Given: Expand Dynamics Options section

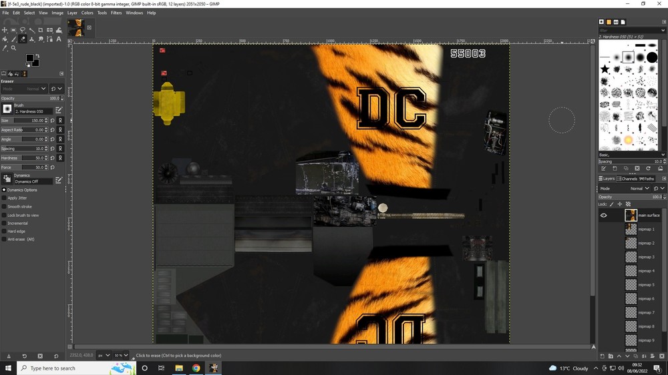Looking at the screenshot, I should (4, 190).
